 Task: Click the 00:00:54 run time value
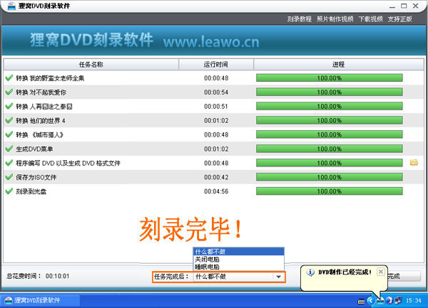216,92
